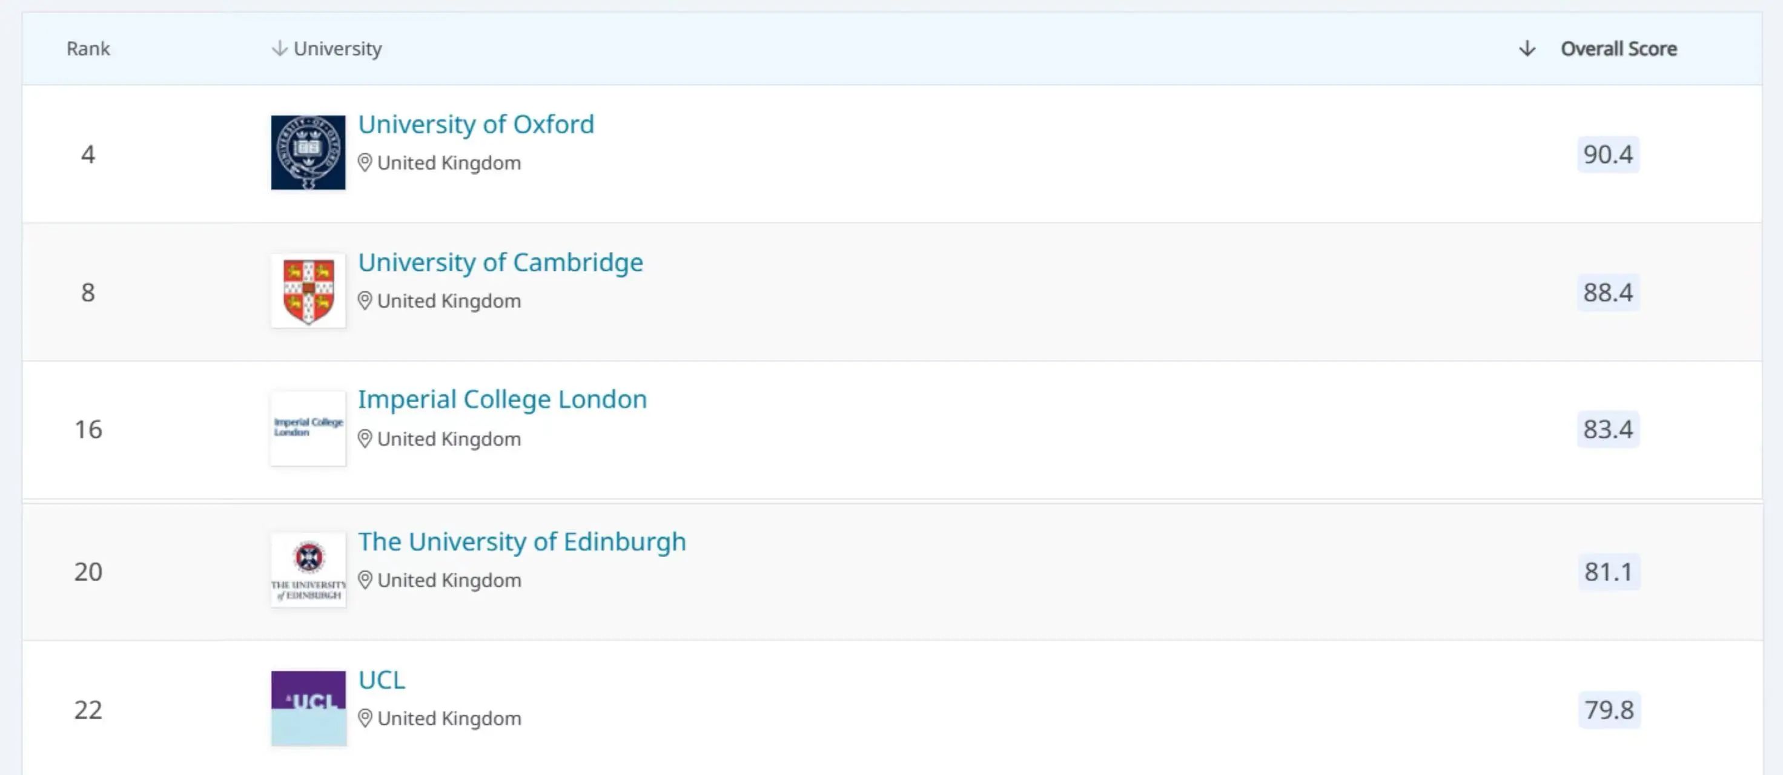Click the location pin under Imperial College

[x=365, y=439]
